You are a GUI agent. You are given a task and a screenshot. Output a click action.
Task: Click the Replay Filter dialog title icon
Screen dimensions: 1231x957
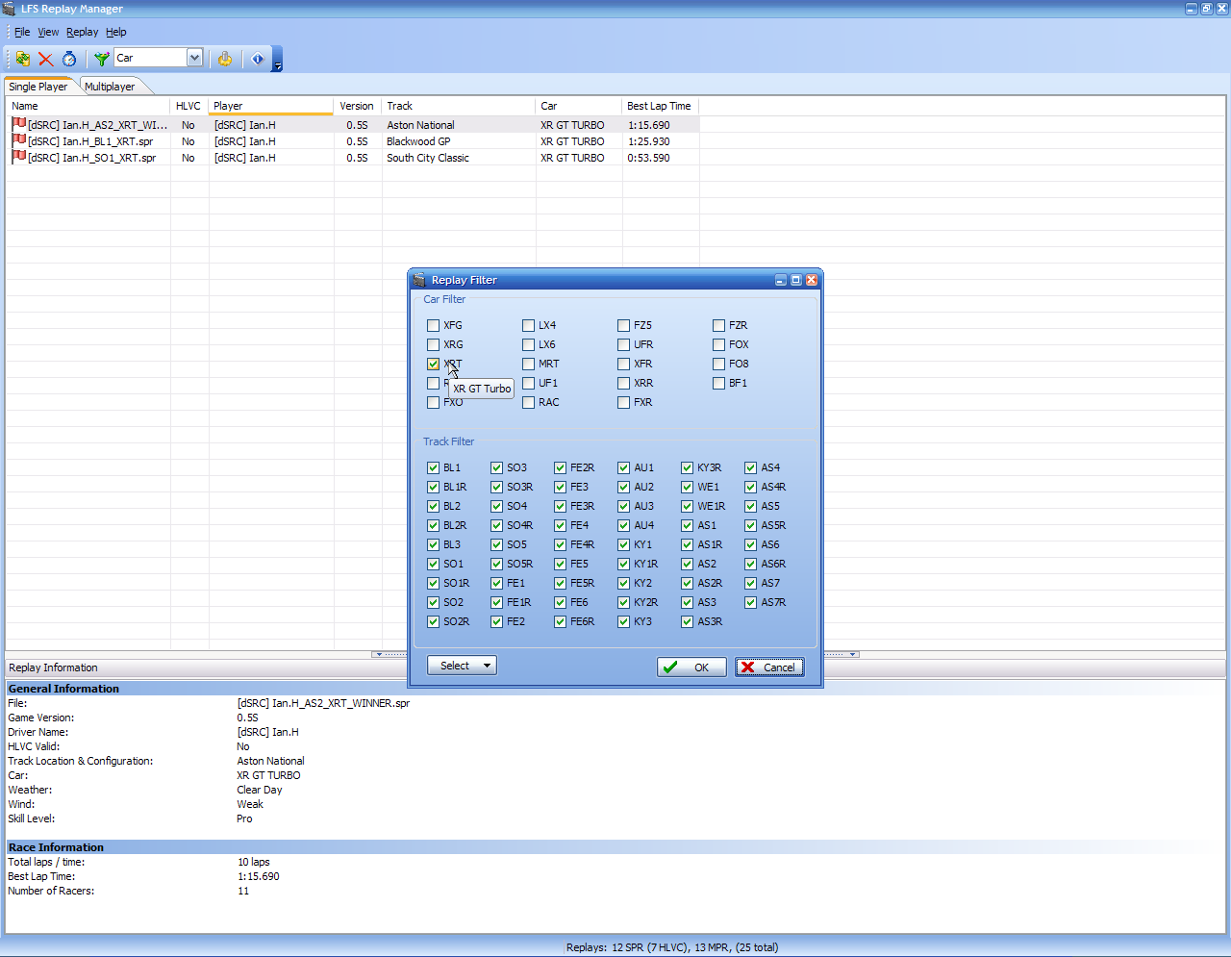(x=419, y=280)
